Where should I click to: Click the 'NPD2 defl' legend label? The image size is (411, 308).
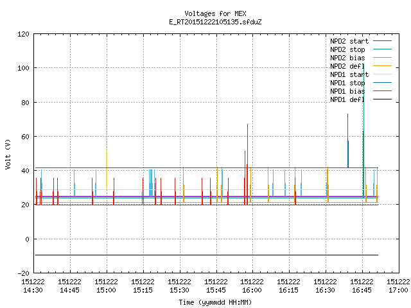(347, 66)
